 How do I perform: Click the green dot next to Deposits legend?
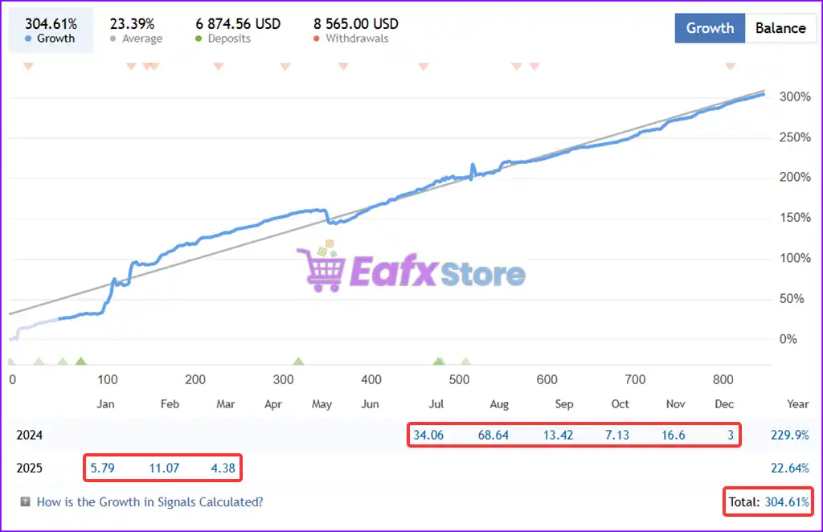(199, 39)
